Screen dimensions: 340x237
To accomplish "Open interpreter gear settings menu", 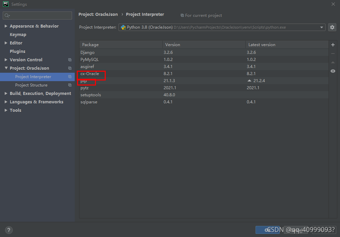I will 332,27.
